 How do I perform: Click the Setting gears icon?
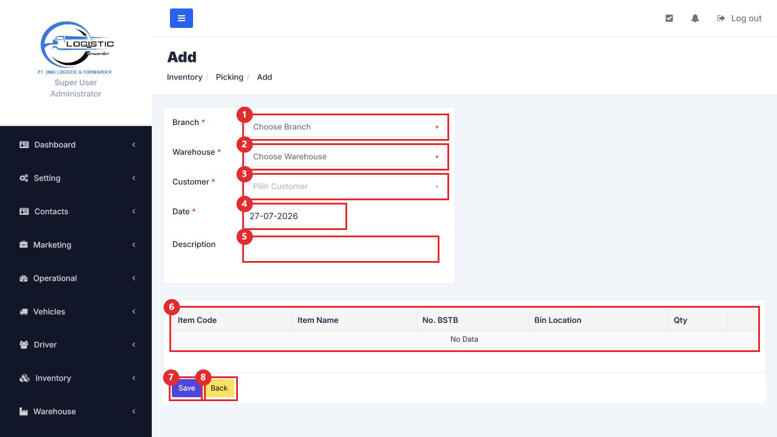pos(24,178)
